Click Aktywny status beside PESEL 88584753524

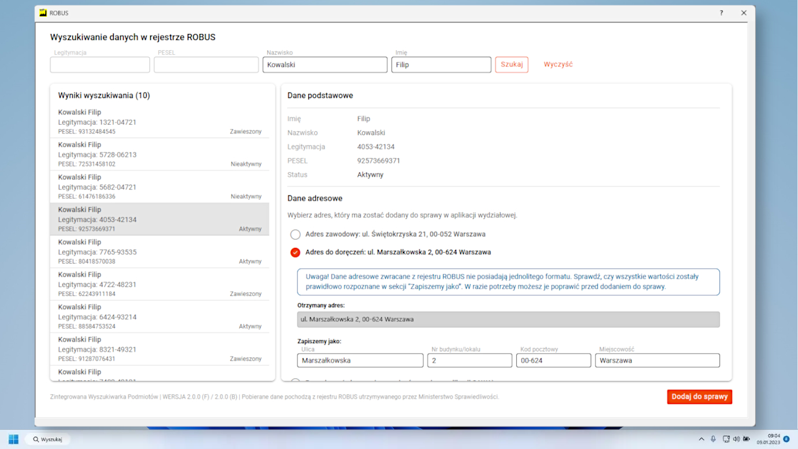(250, 326)
